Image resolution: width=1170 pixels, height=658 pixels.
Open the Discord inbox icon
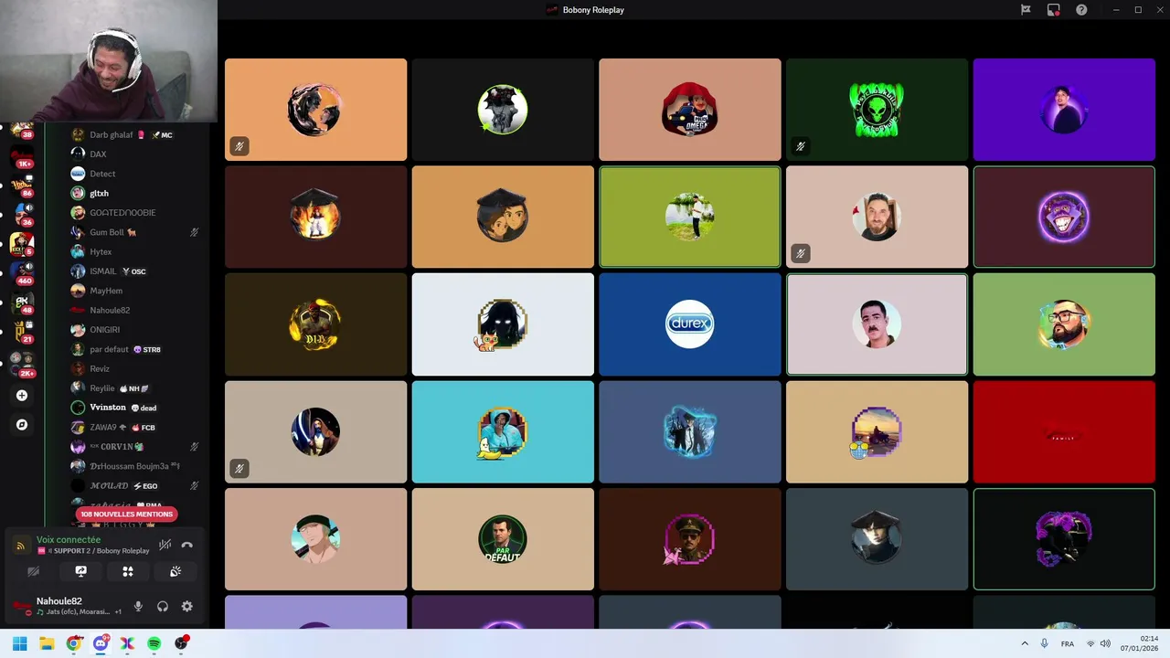1054,10
